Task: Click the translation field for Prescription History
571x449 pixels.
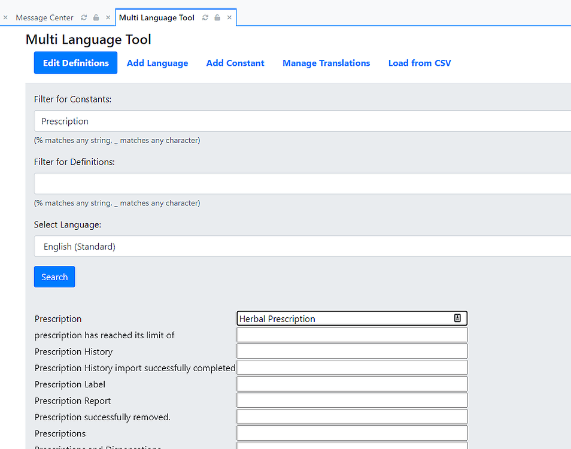Action: pyautogui.click(x=352, y=351)
